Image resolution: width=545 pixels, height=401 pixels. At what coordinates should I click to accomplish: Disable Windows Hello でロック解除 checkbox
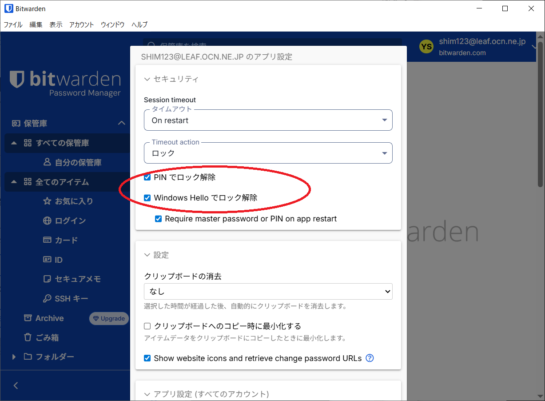point(147,198)
